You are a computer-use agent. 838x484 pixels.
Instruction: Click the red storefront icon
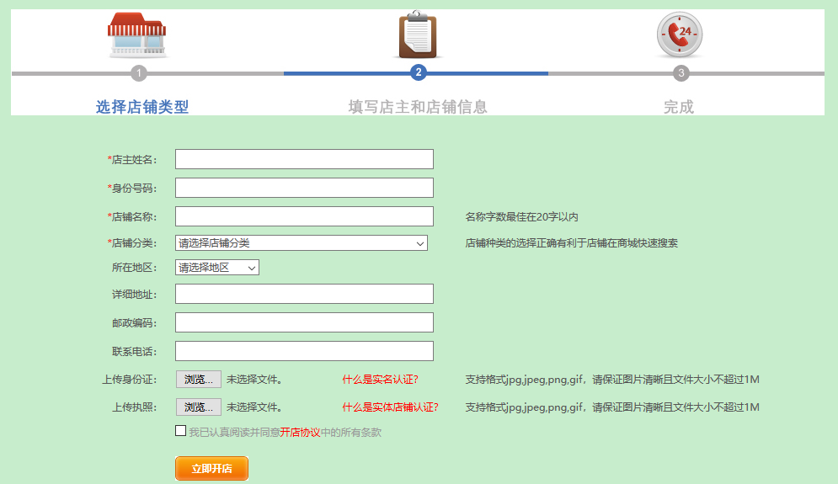point(137,35)
